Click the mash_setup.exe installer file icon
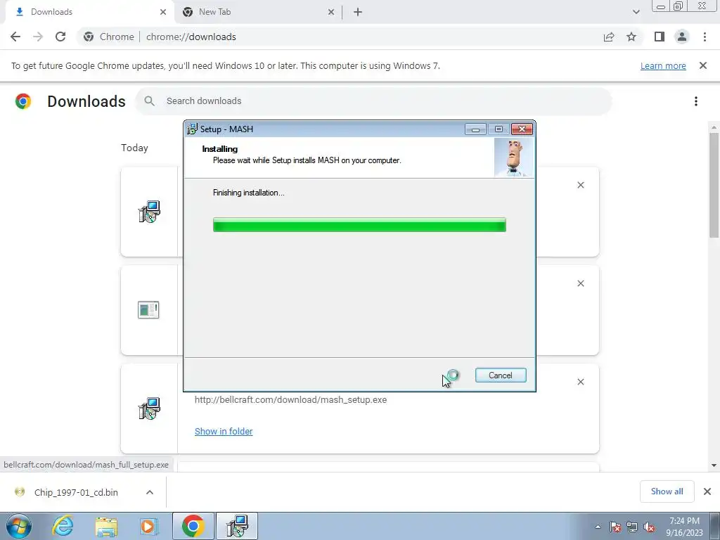Screen dimensions: 720x540 click(x=149, y=409)
